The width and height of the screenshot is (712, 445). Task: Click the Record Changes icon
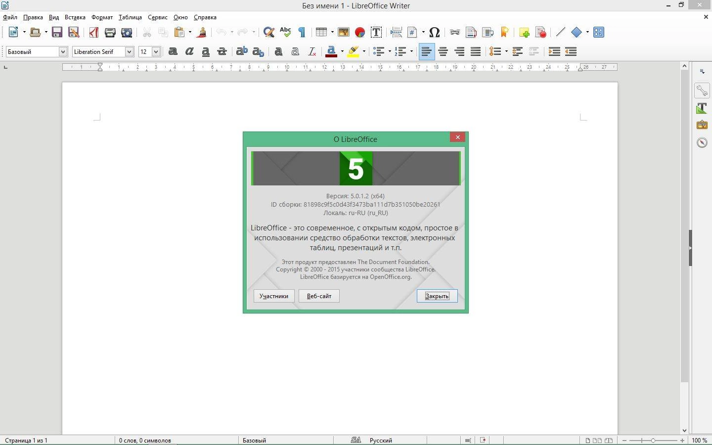pyautogui.click(x=541, y=33)
